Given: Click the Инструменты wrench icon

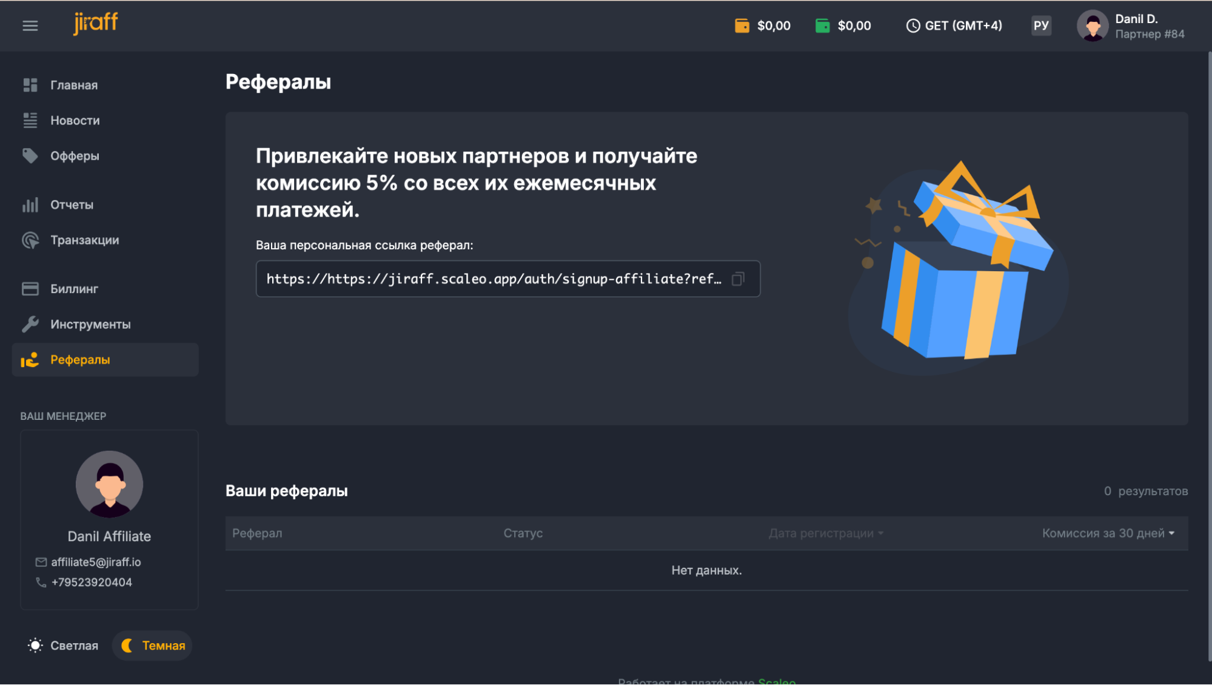Looking at the screenshot, I should 30,324.
